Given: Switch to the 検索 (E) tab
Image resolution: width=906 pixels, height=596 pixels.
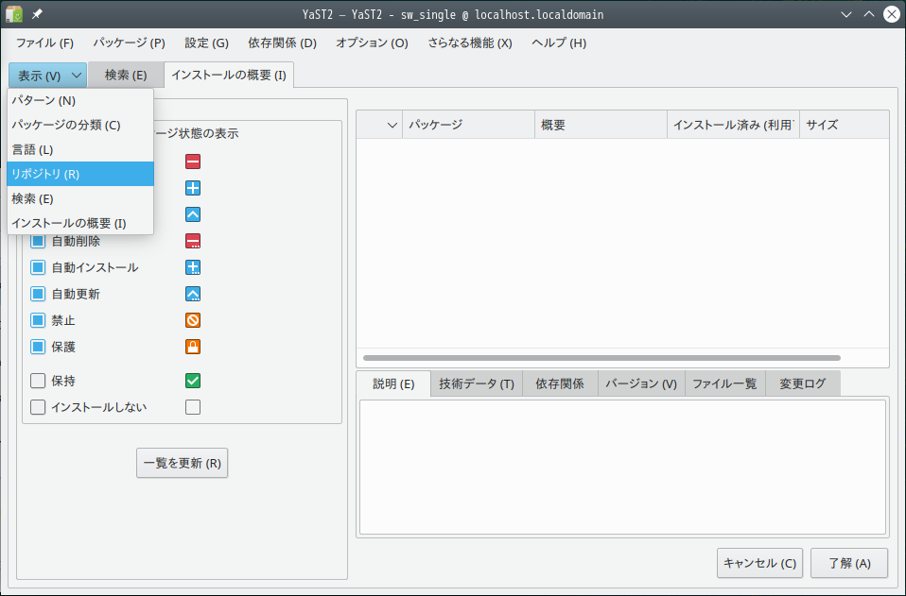Looking at the screenshot, I should [x=126, y=75].
